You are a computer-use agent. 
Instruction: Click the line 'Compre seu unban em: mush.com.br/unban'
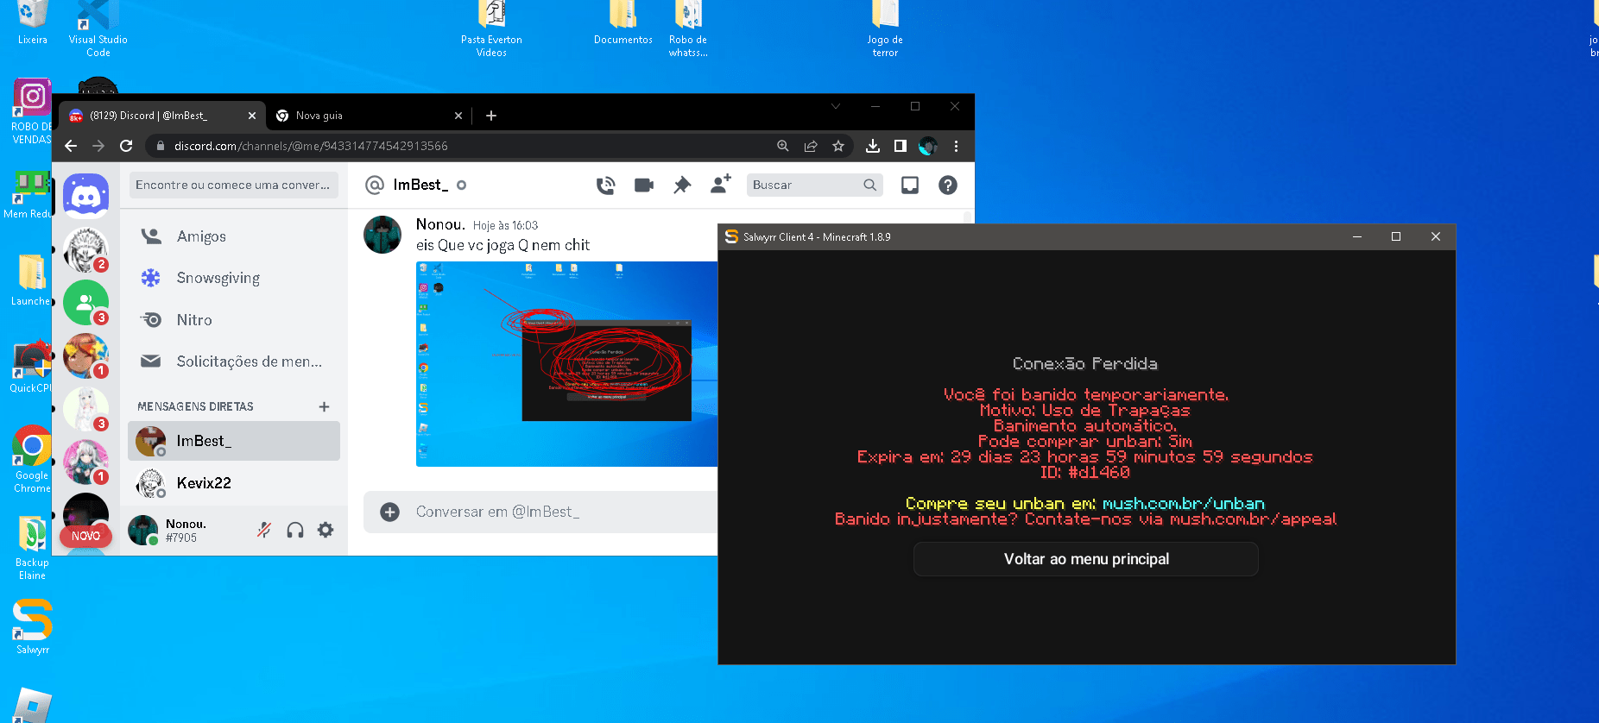click(1085, 503)
